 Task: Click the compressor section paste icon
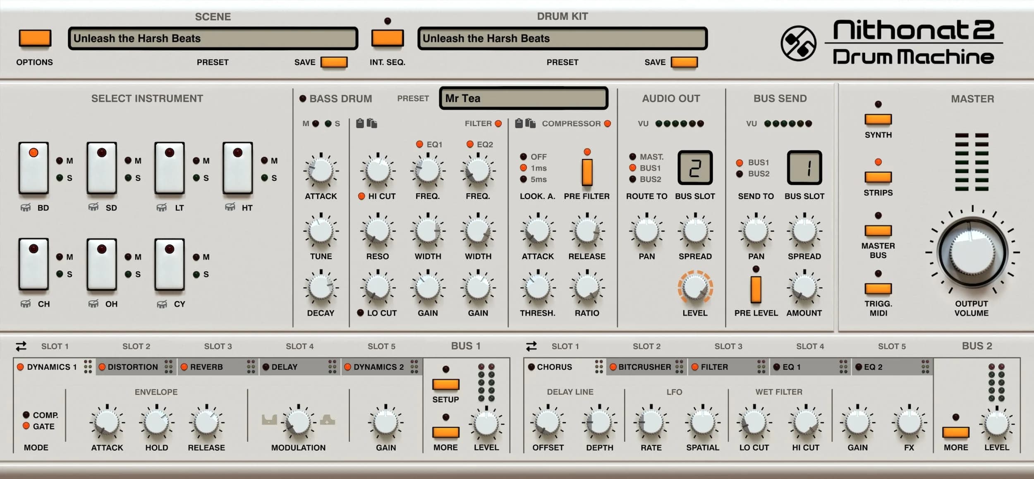point(530,123)
